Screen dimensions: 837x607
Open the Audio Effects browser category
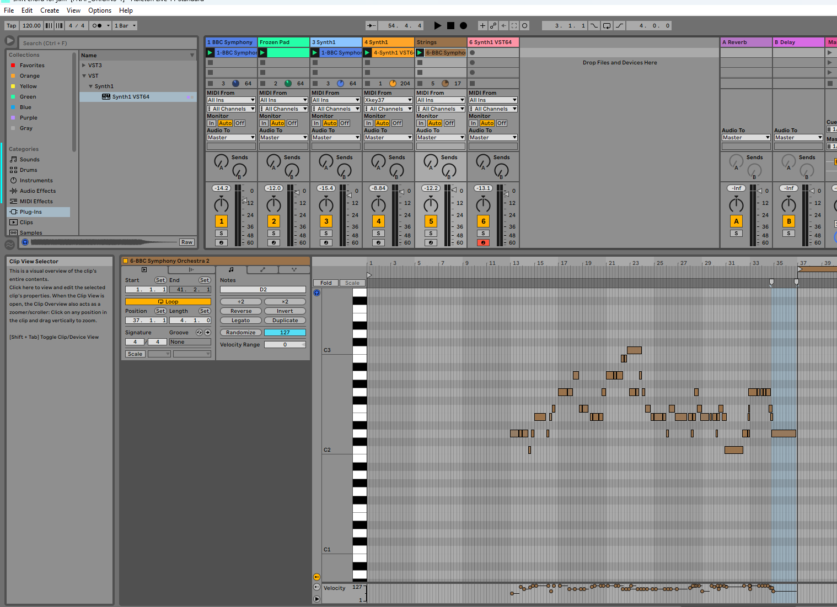(37, 191)
